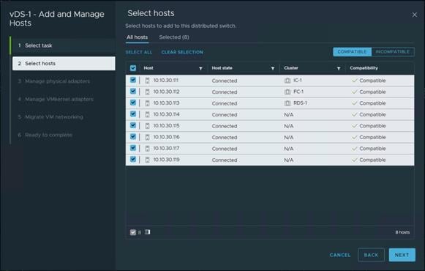The image size is (425, 271).
Task: Show COMPATIBLE hosts
Action: (x=352, y=51)
